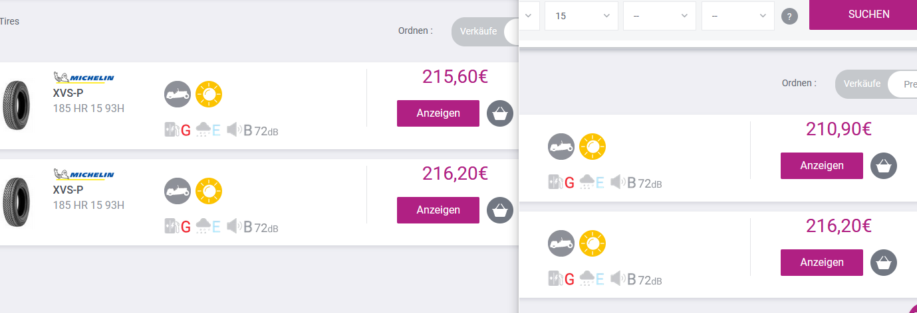Click noise 72dB icon on 210,90€ tire
The height and width of the screenshot is (313, 917).
pos(636,182)
